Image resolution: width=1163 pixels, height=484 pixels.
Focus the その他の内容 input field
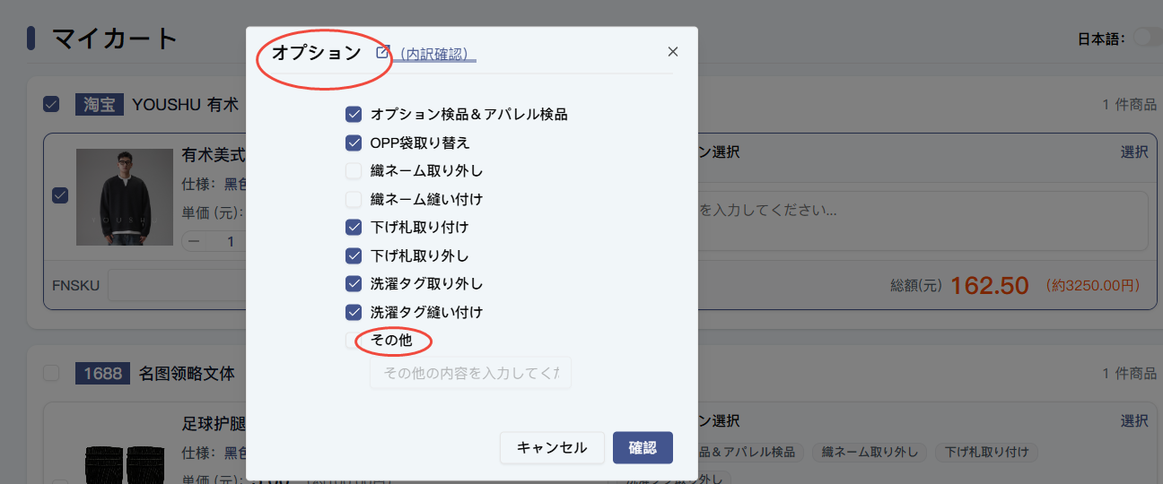tap(470, 373)
